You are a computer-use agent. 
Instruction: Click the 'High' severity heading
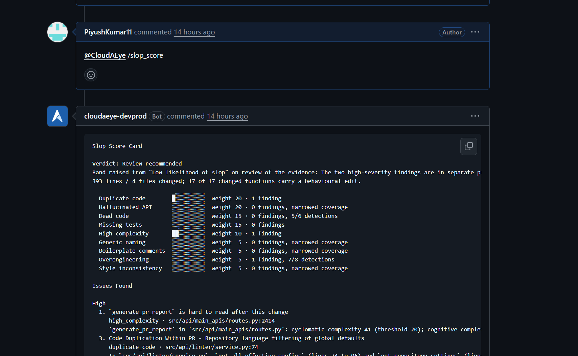coord(99,303)
